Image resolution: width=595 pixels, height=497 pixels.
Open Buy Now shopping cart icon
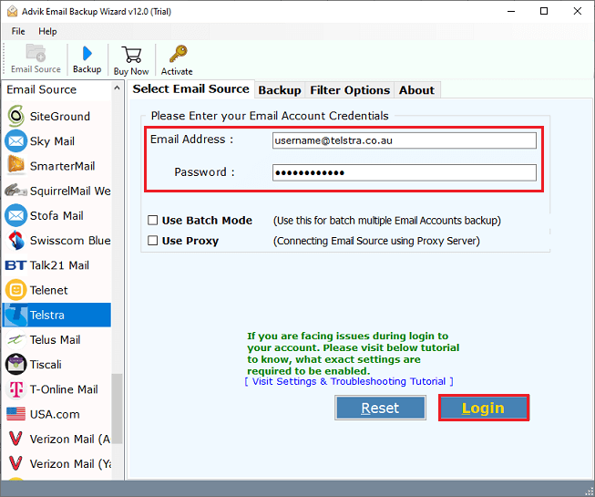[131, 55]
